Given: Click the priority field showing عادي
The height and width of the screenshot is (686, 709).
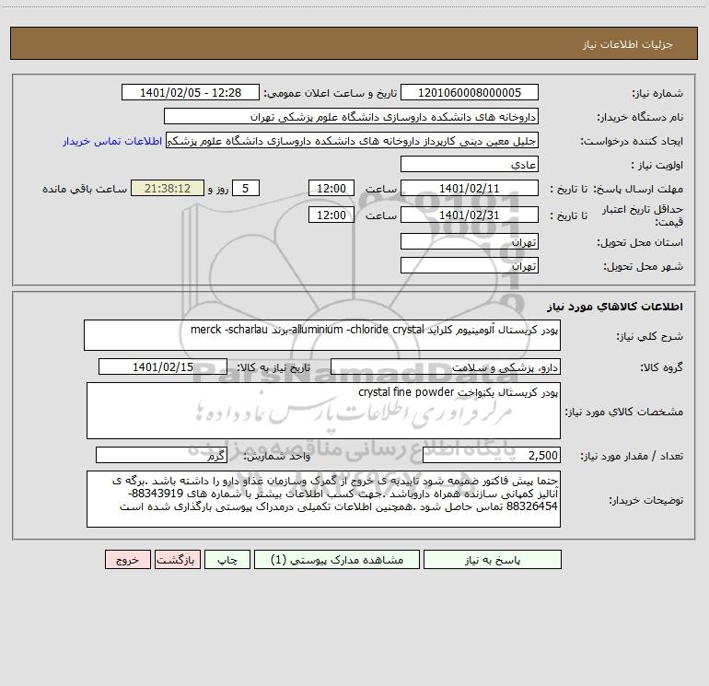Looking at the screenshot, I should (470, 164).
